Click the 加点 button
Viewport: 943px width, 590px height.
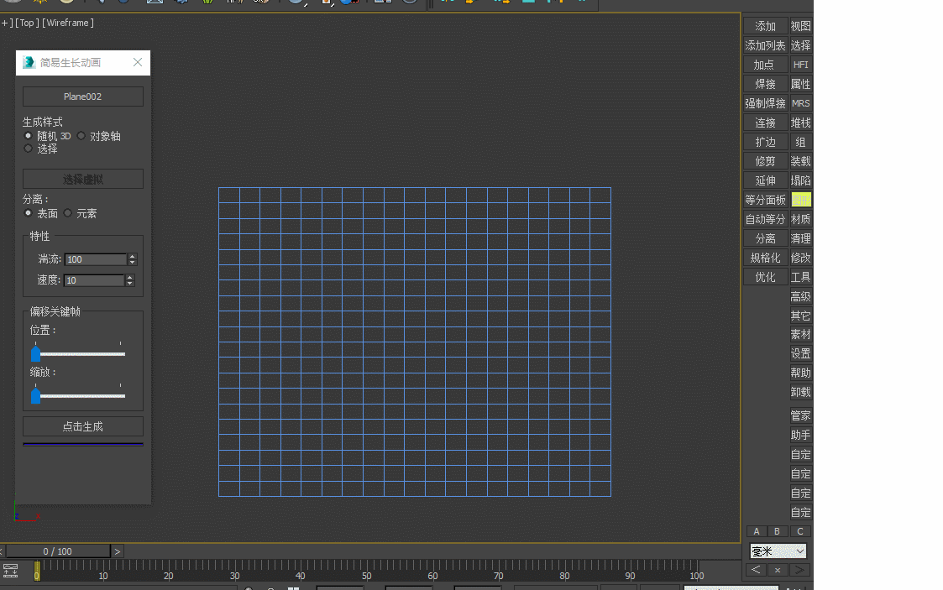[766, 65]
